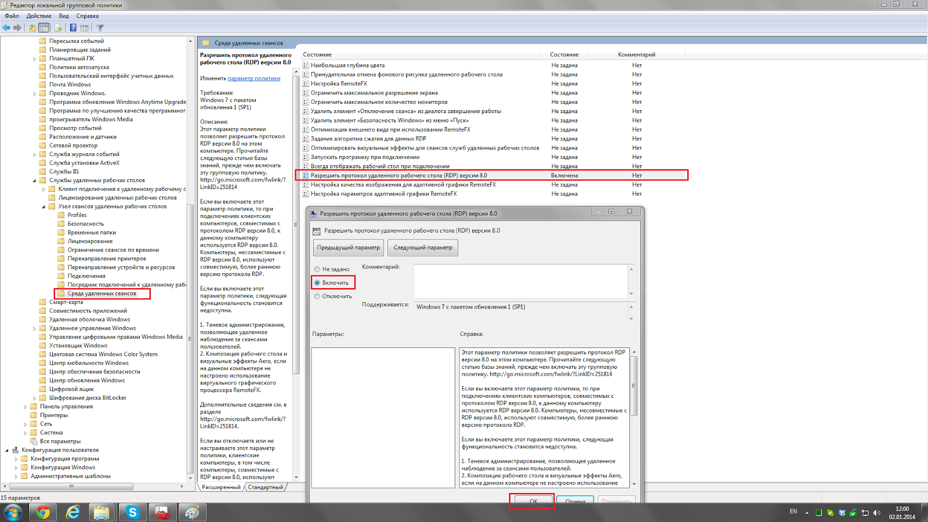The width and height of the screenshot is (928, 522).
Task: Select the 'Включить' radio button
Action: coord(317,282)
